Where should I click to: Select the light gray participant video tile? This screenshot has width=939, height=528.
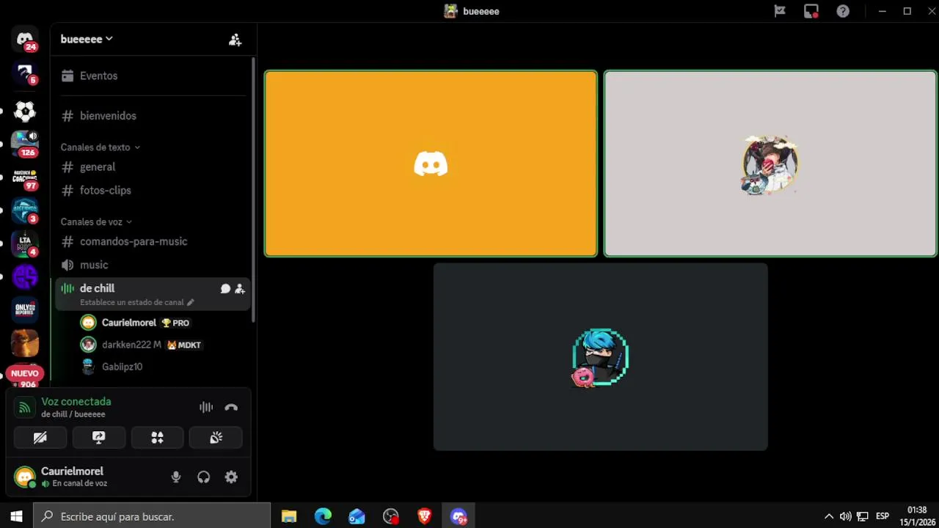pyautogui.click(x=770, y=164)
